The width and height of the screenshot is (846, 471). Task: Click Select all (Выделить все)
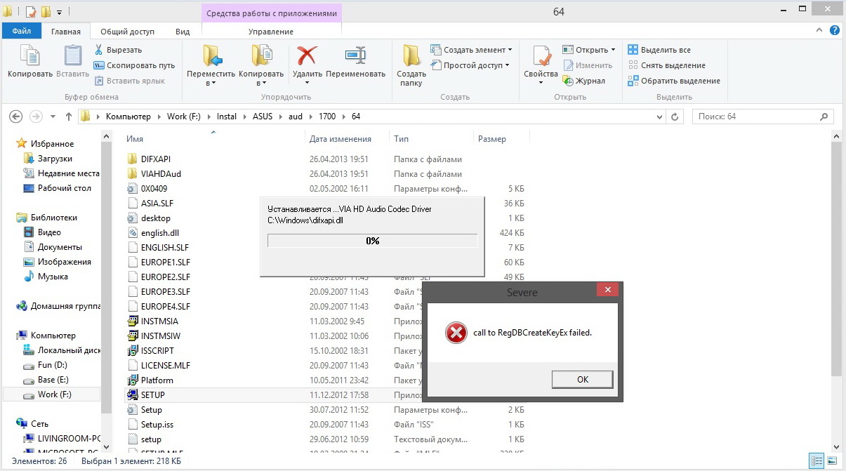coord(665,50)
